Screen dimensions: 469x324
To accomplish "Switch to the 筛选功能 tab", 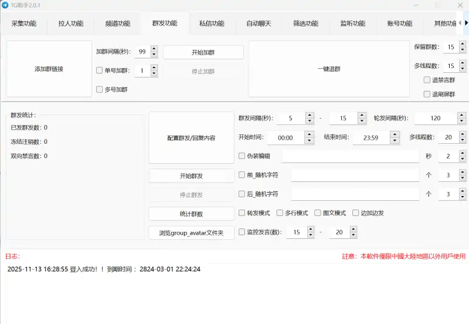I will coord(305,23).
